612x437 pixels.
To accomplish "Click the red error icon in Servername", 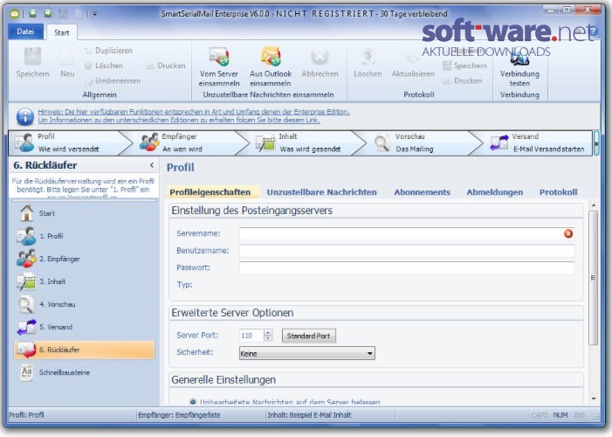I will (568, 233).
